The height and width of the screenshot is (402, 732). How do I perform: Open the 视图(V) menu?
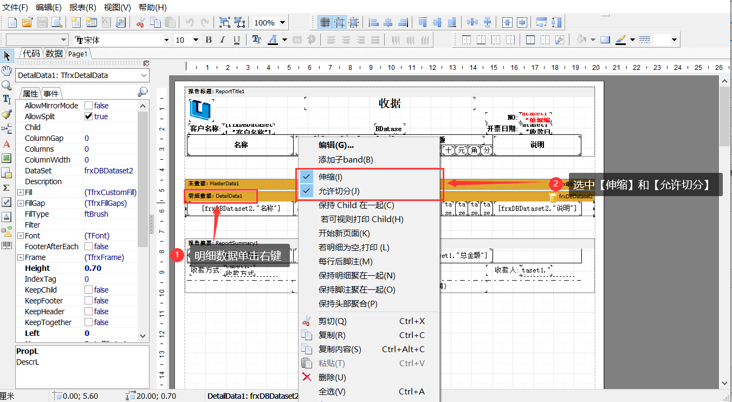point(118,7)
